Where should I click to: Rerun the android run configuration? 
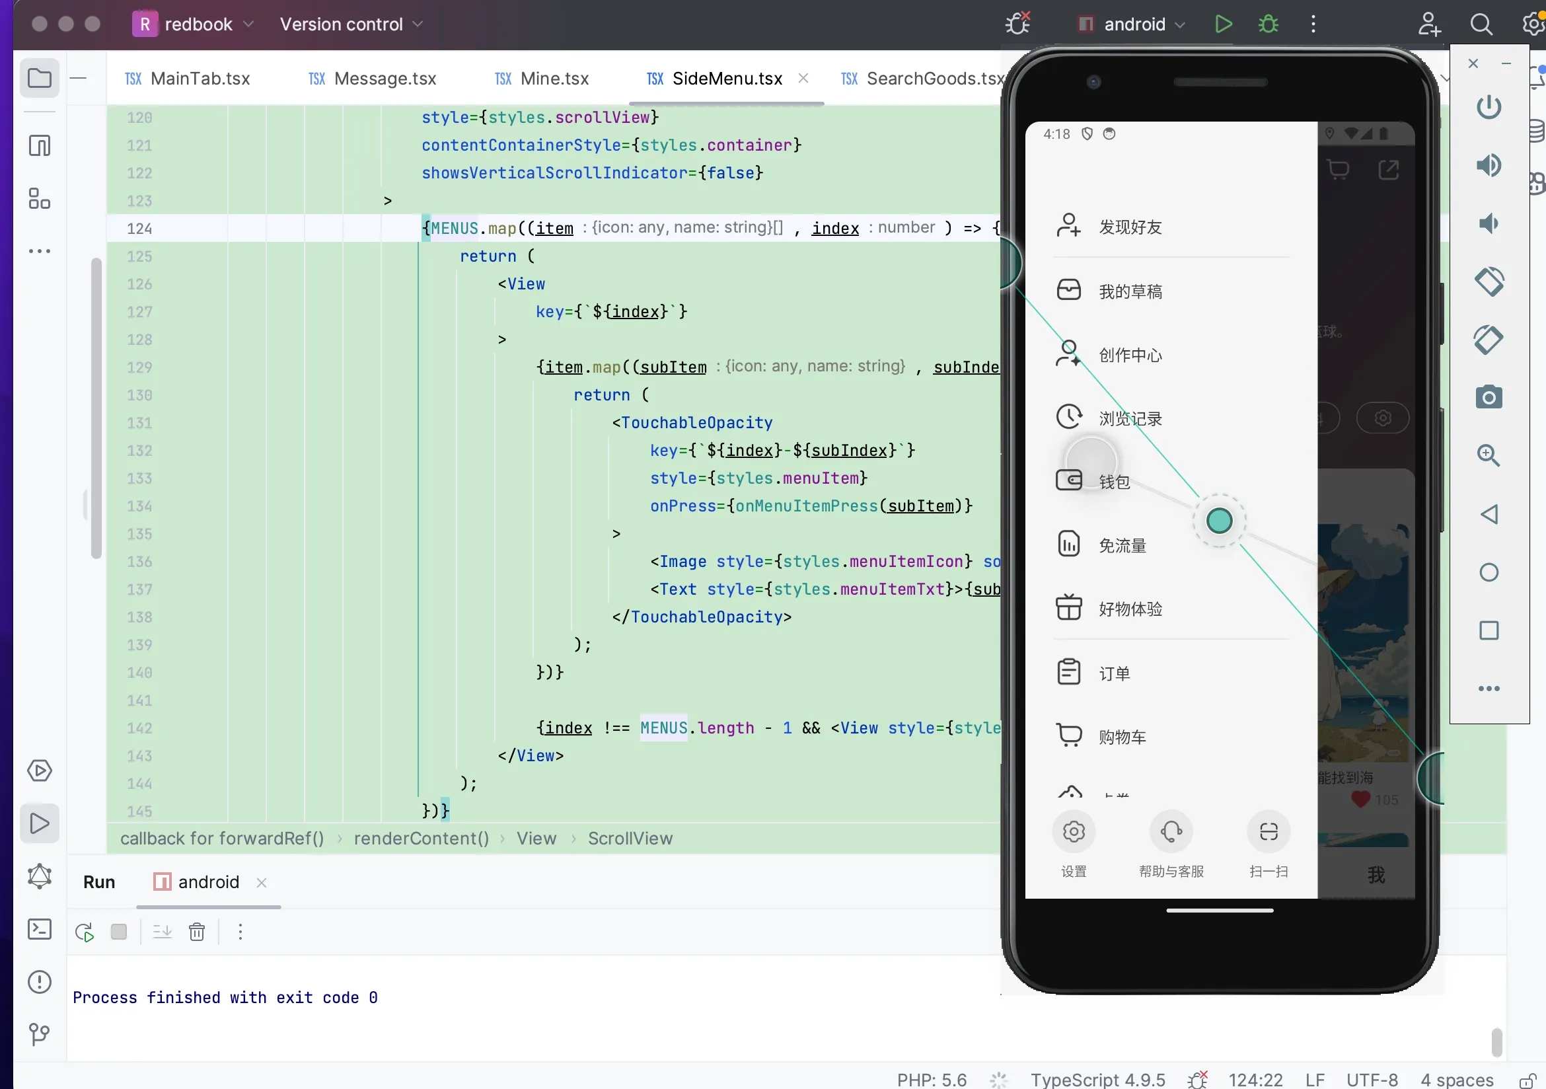tap(84, 932)
